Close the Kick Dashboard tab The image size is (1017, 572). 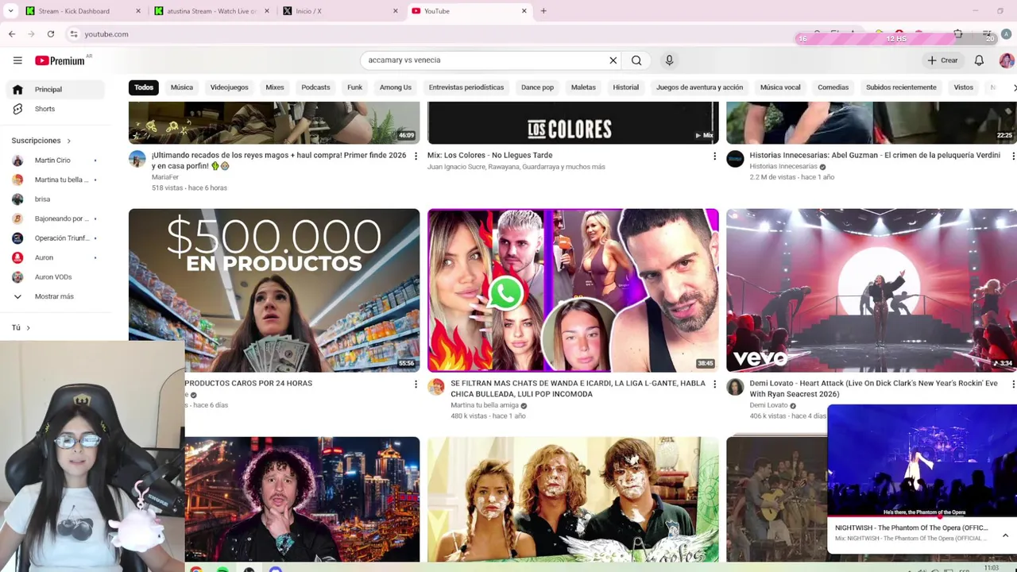(x=138, y=11)
